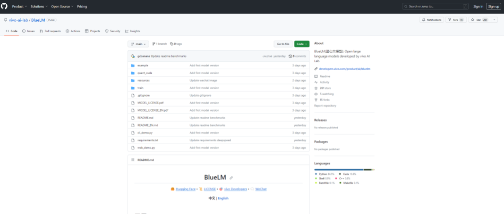Open star list dropdown arrow
Image resolution: width=504 pixels, height=214 pixels.
coord(494,20)
